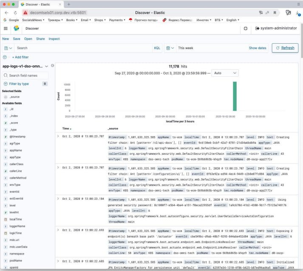
Task: Open the Email bookmarks folder
Action: pos(85,20)
